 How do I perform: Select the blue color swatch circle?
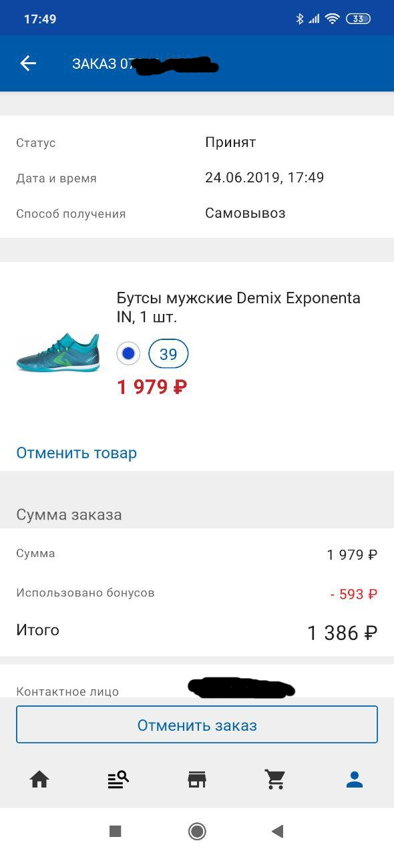click(128, 353)
